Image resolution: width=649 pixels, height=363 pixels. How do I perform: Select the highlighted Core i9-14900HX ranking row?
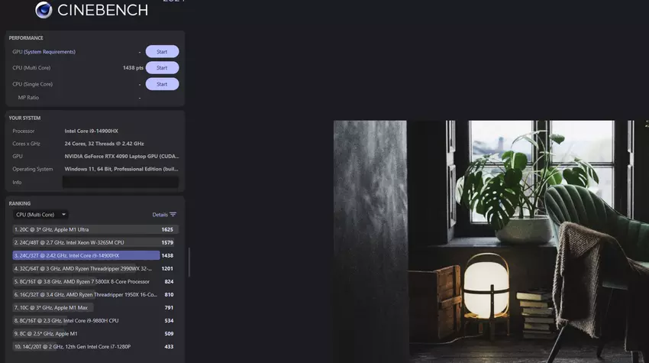pos(86,255)
